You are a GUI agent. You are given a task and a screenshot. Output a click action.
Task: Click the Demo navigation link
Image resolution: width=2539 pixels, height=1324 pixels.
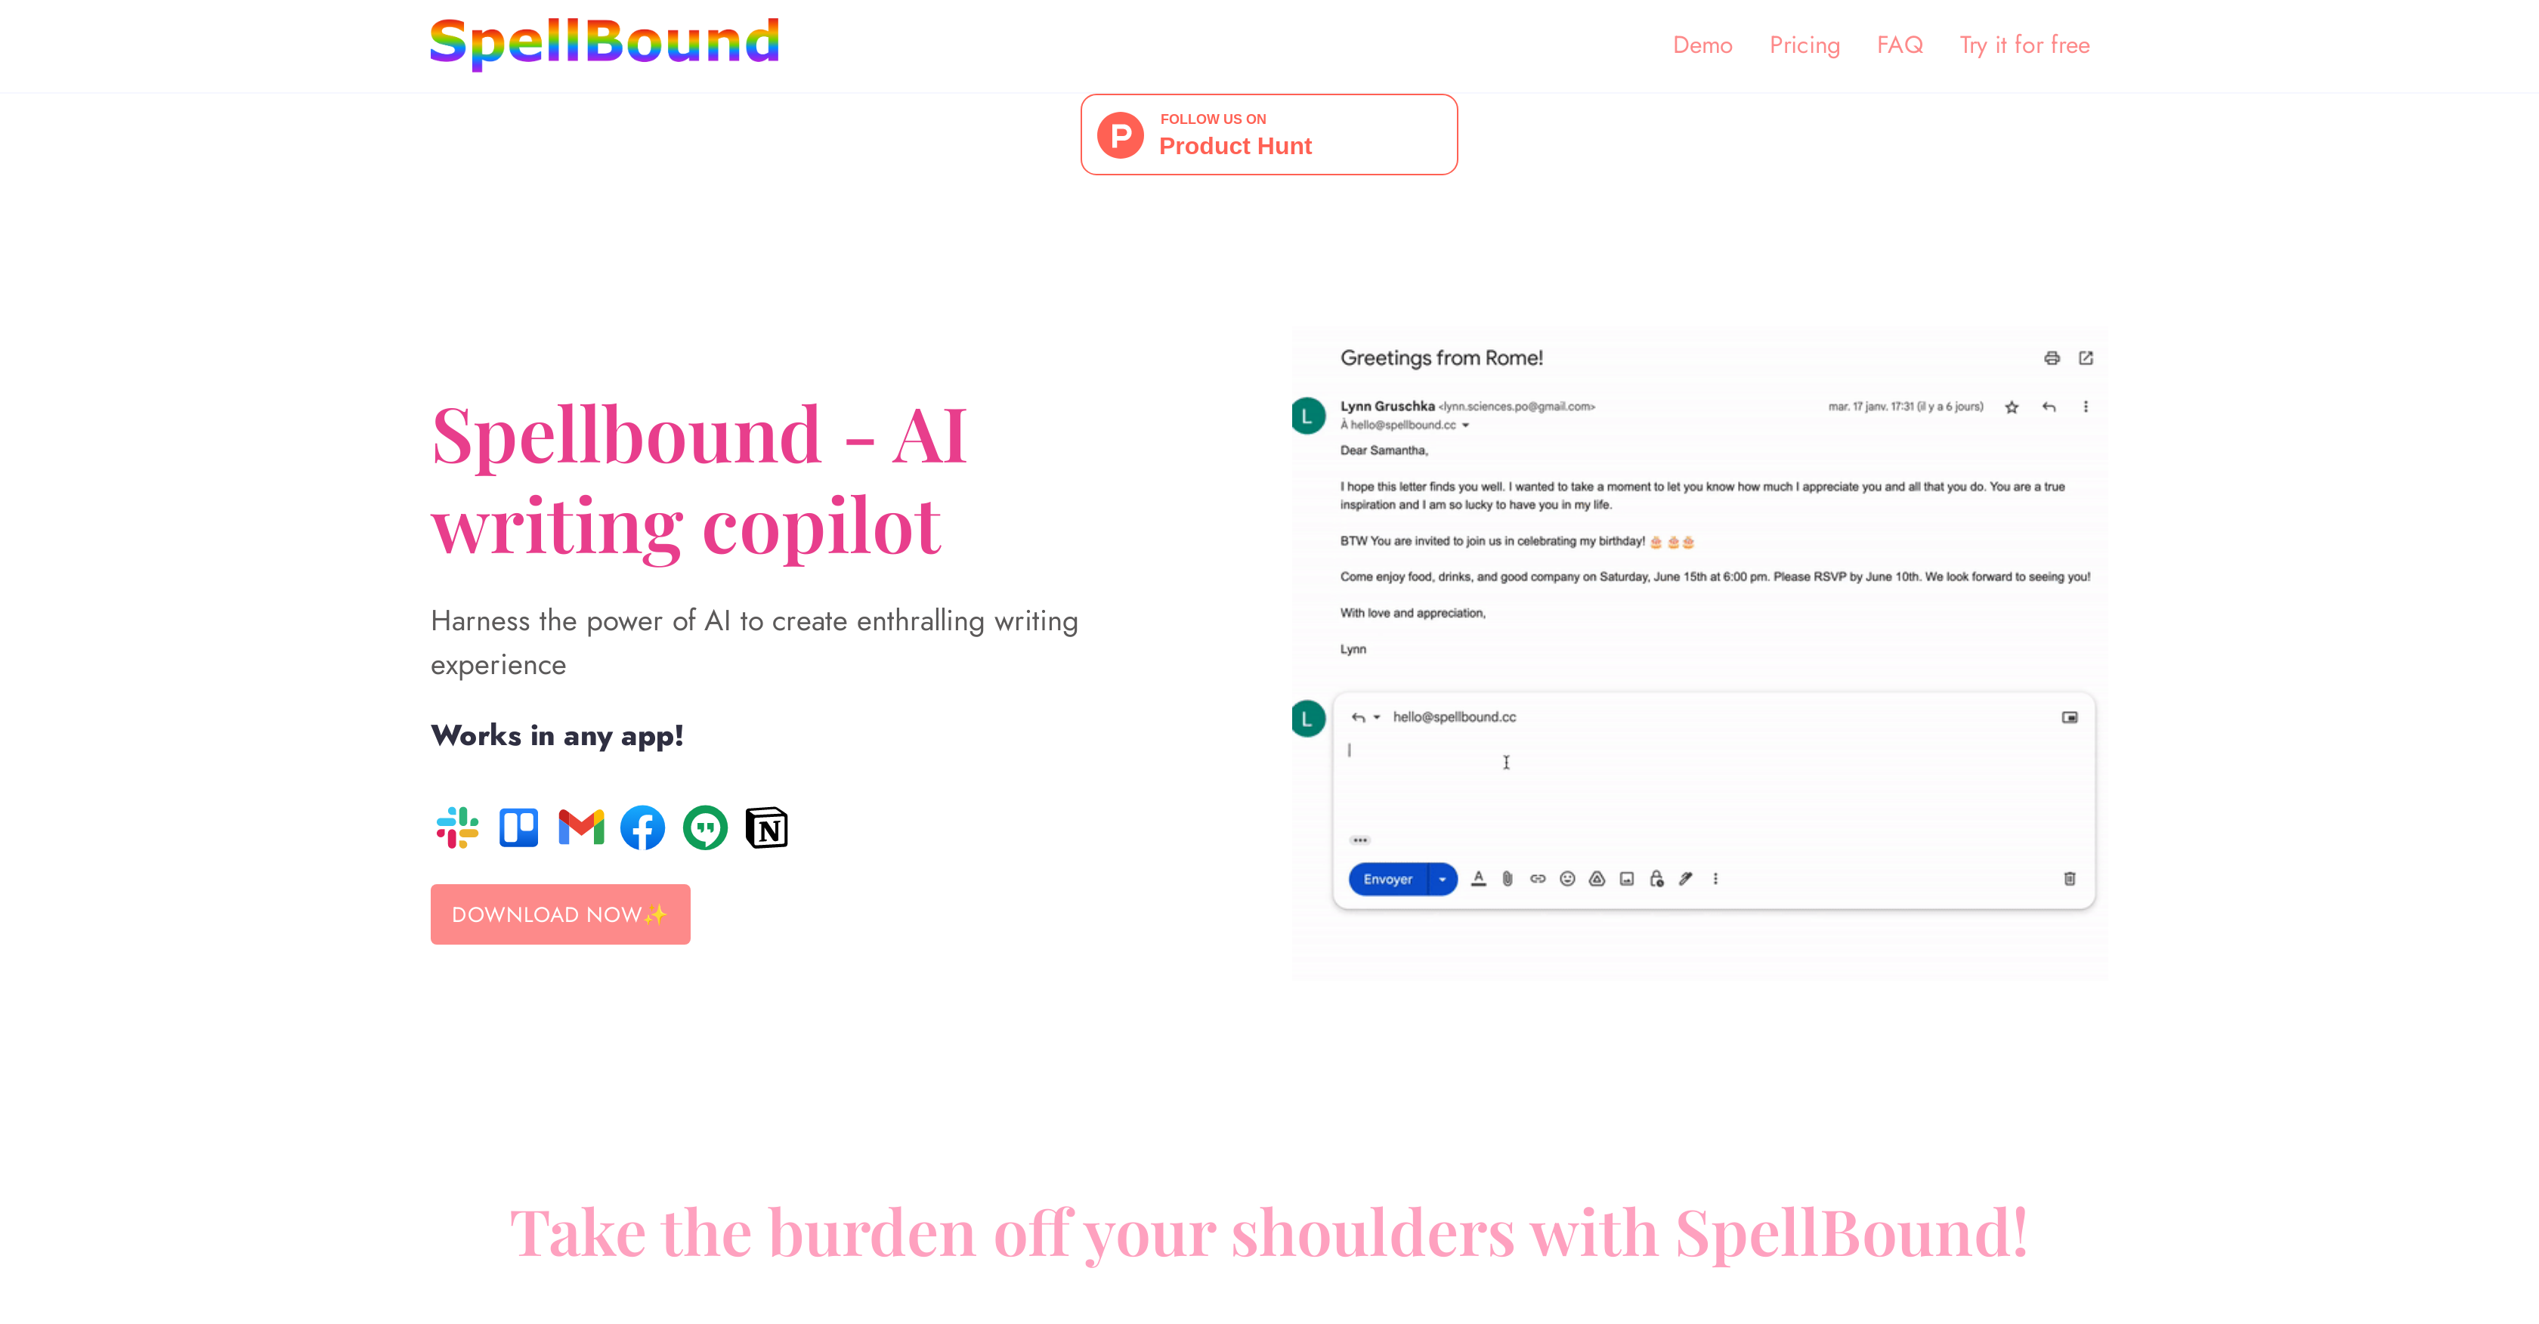1701,45
